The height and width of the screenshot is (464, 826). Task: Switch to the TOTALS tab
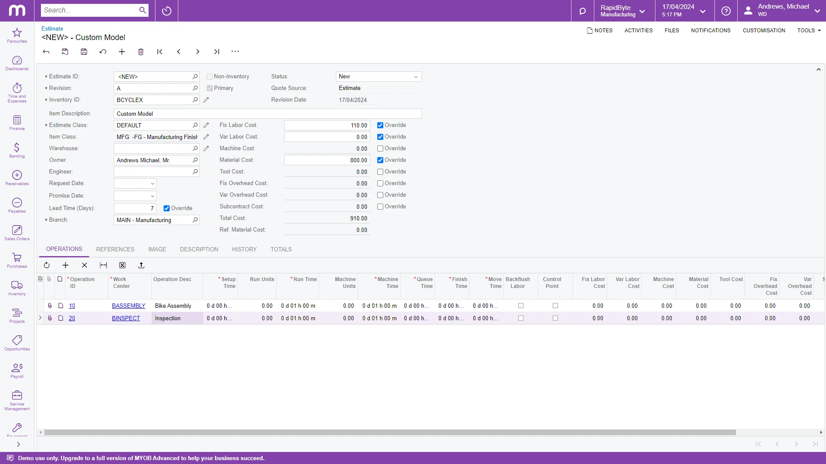281,249
